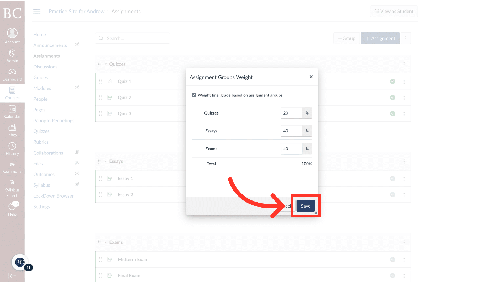
Task: Collapse the Quizzes assignment group
Action: coord(106,64)
